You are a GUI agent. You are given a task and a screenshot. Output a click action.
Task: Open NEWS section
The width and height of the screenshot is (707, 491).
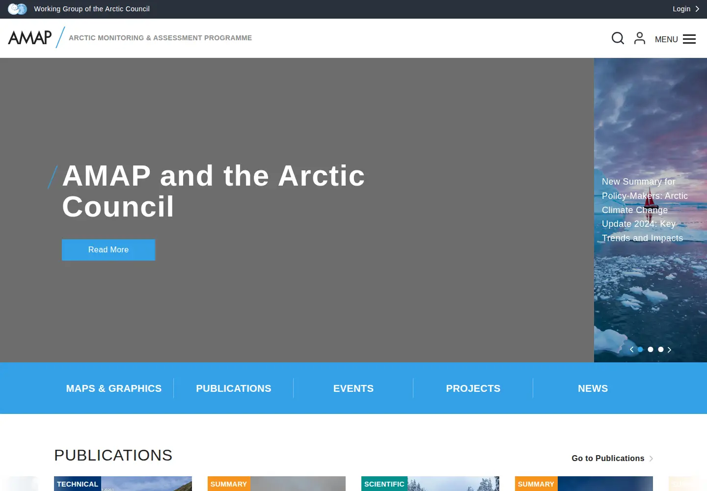pyautogui.click(x=593, y=388)
